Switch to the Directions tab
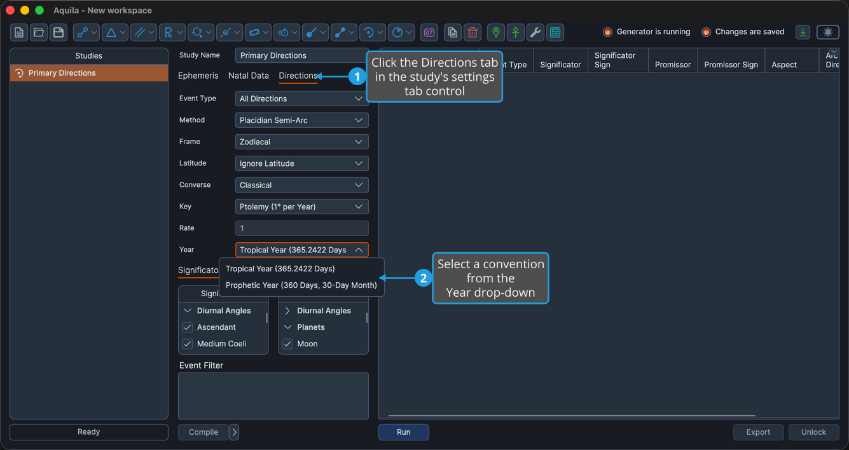Screen dimensions: 849x450 click(x=298, y=76)
